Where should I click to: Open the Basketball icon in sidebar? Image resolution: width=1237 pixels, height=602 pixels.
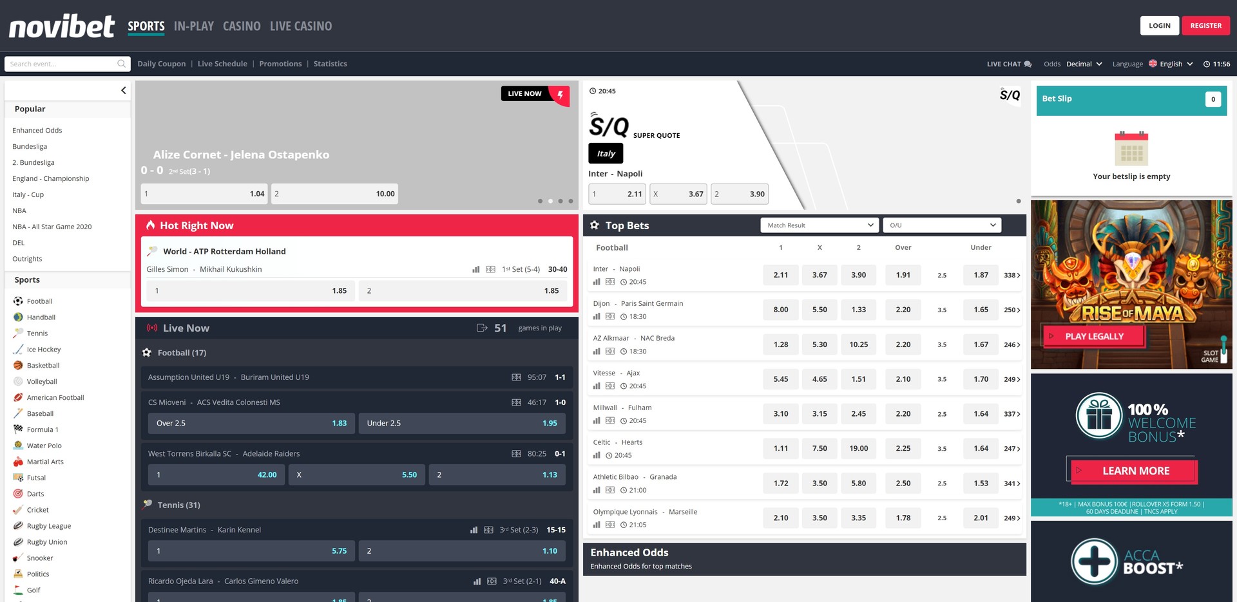[18, 366]
